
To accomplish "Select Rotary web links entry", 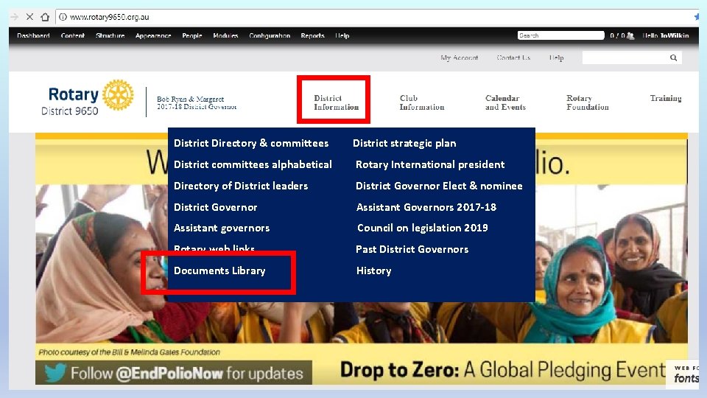I will coord(214,248).
